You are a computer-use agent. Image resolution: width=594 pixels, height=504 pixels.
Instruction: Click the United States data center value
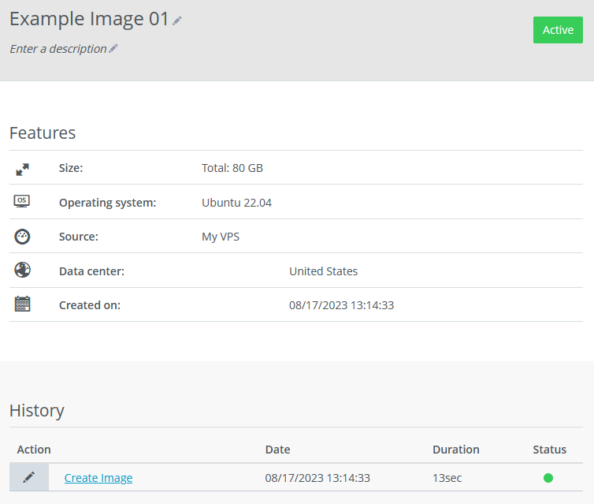point(323,271)
